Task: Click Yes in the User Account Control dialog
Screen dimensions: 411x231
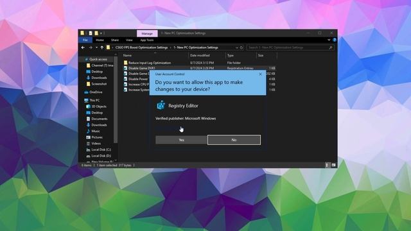Action: click(x=181, y=140)
